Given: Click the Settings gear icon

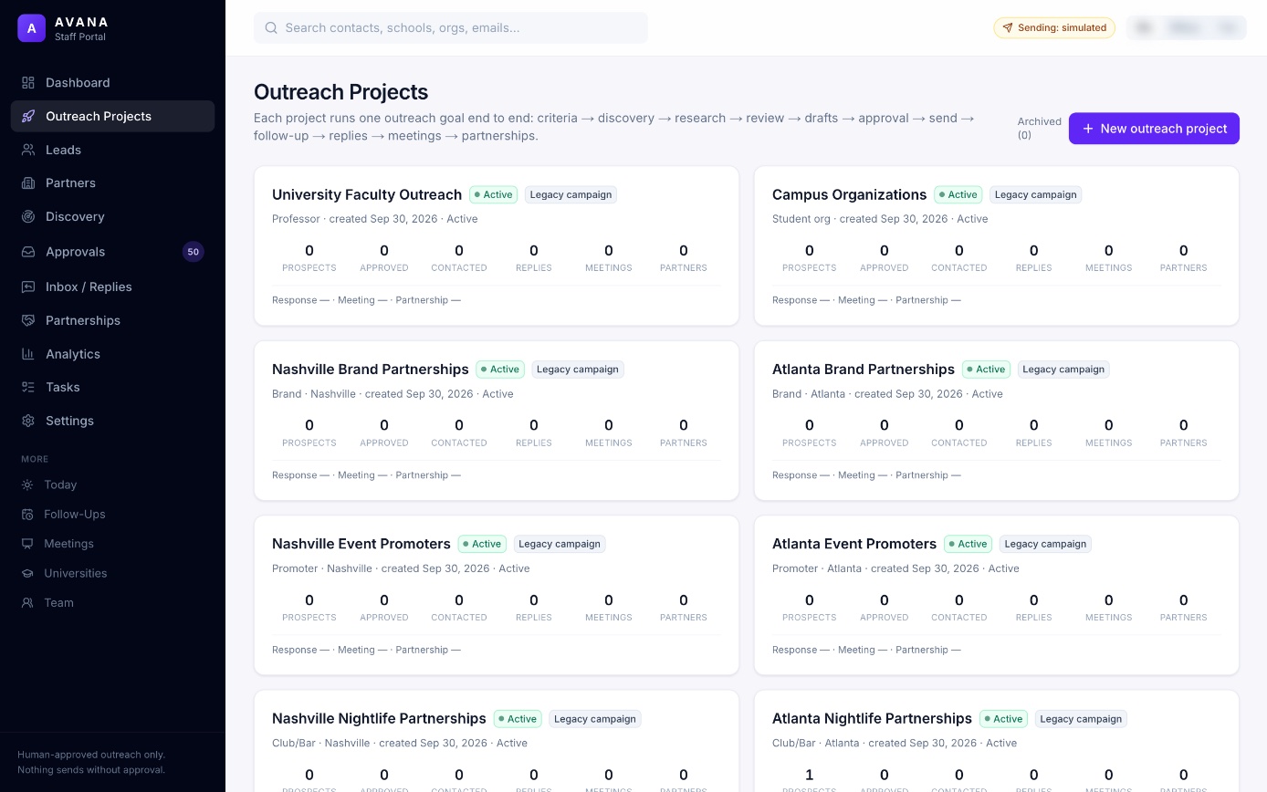Looking at the screenshot, I should coord(28,421).
